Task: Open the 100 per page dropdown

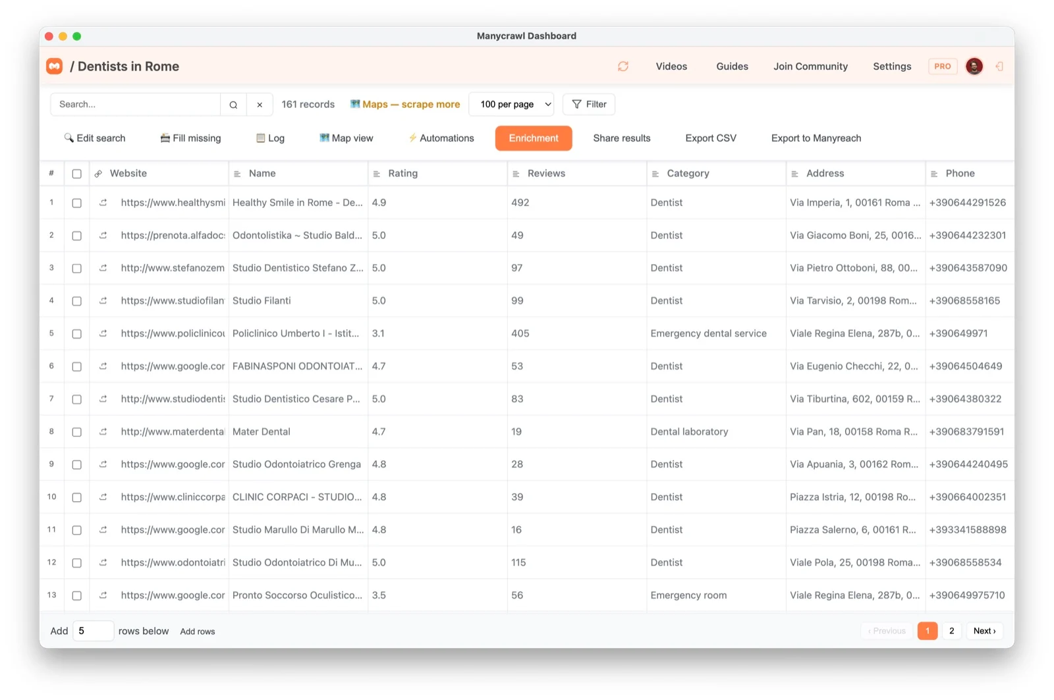Action: 511,104
